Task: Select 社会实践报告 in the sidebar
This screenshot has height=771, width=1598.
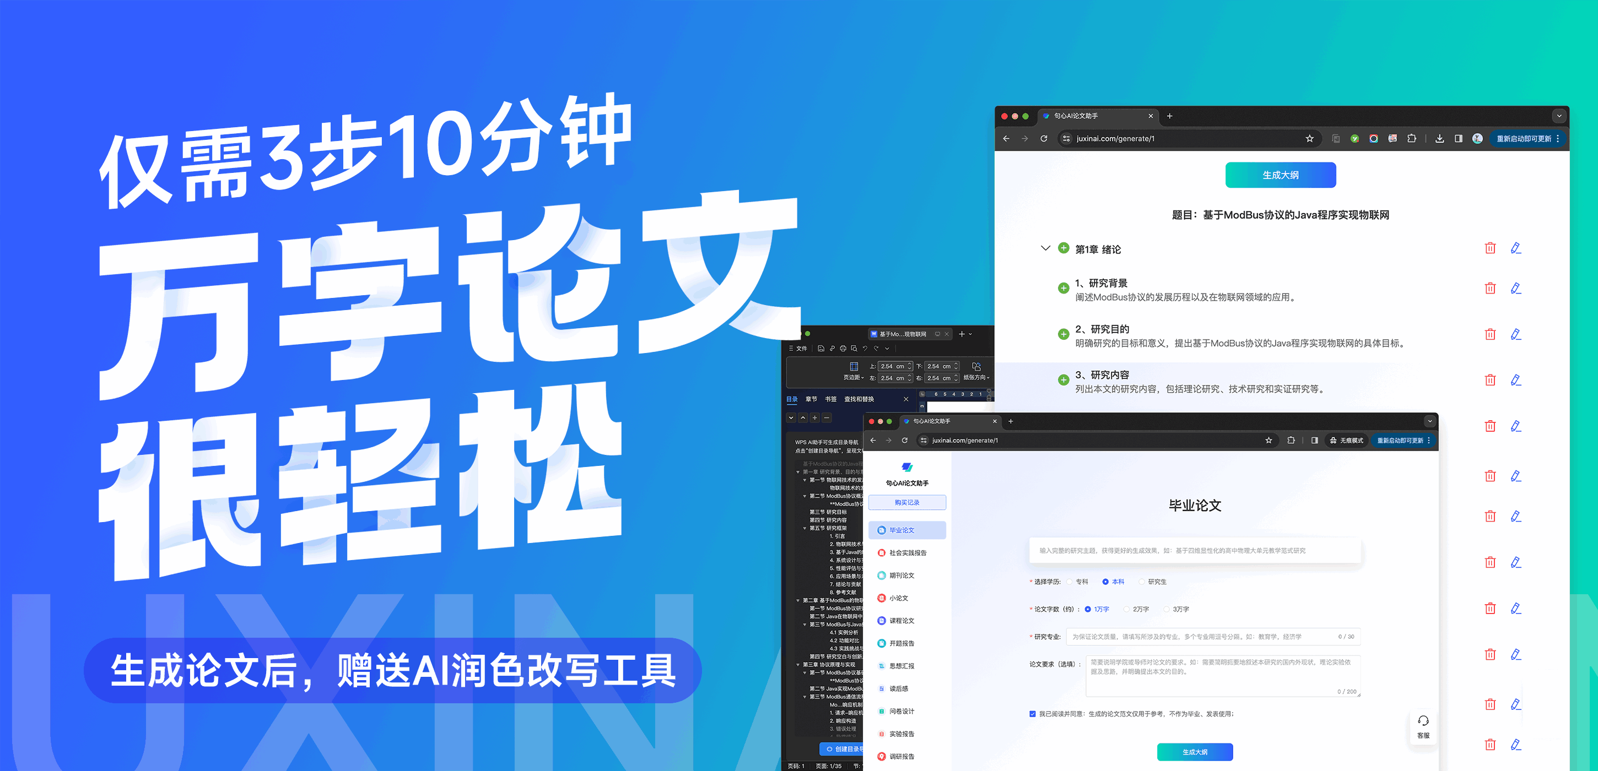Action: click(907, 553)
